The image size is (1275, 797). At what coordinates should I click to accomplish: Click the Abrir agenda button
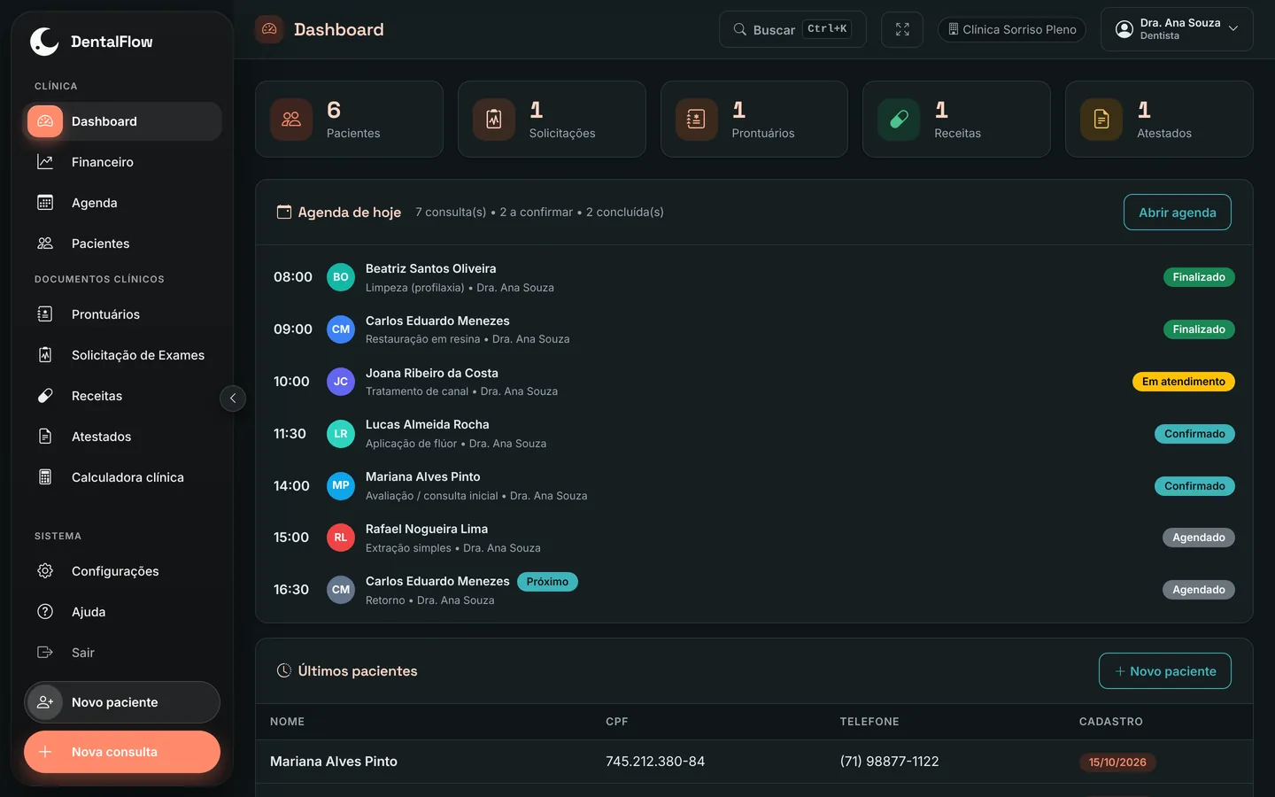click(x=1177, y=213)
